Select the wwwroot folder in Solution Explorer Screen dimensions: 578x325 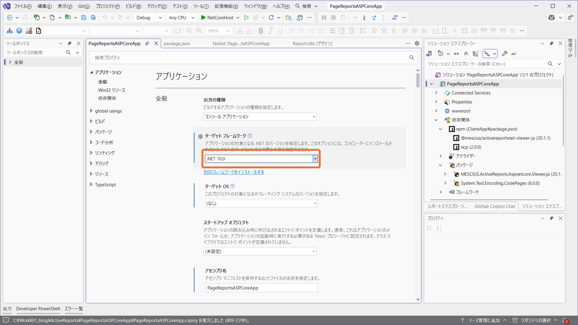(461, 111)
